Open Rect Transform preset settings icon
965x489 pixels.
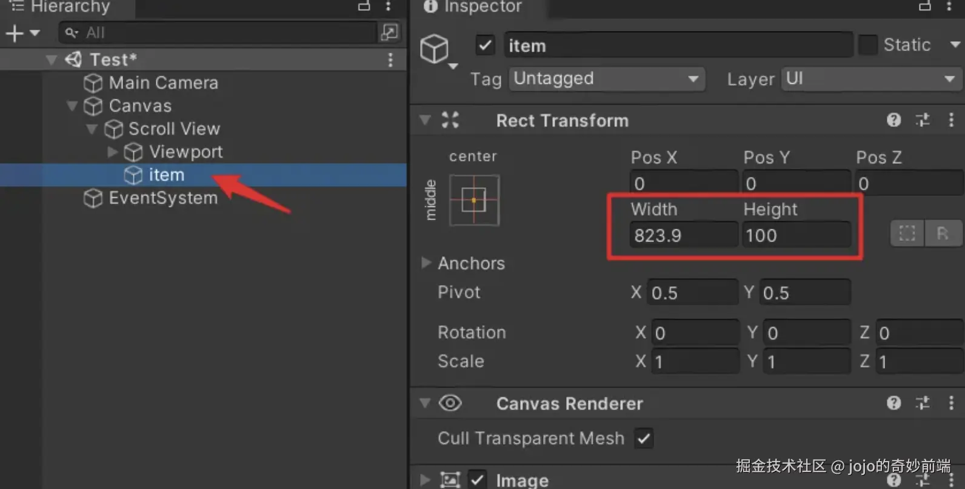[923, 120]
